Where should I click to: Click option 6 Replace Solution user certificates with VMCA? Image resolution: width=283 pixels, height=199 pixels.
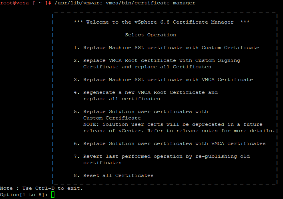(170, 144)
